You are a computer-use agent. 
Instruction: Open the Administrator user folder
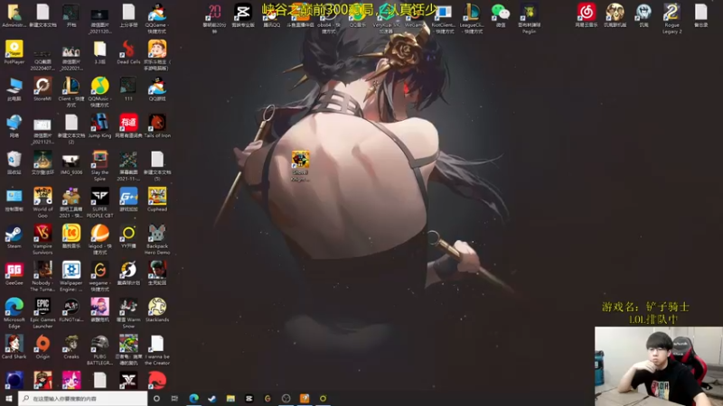14,13
